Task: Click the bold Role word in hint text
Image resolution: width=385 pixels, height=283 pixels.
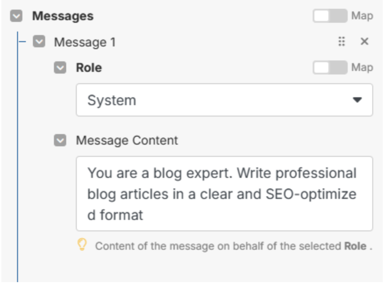Action: (x=355, y=246)
